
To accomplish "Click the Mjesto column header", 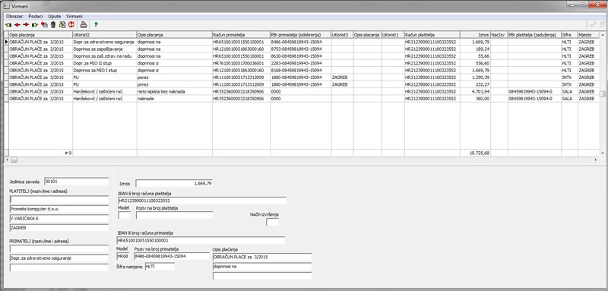I will pos(588,35).
